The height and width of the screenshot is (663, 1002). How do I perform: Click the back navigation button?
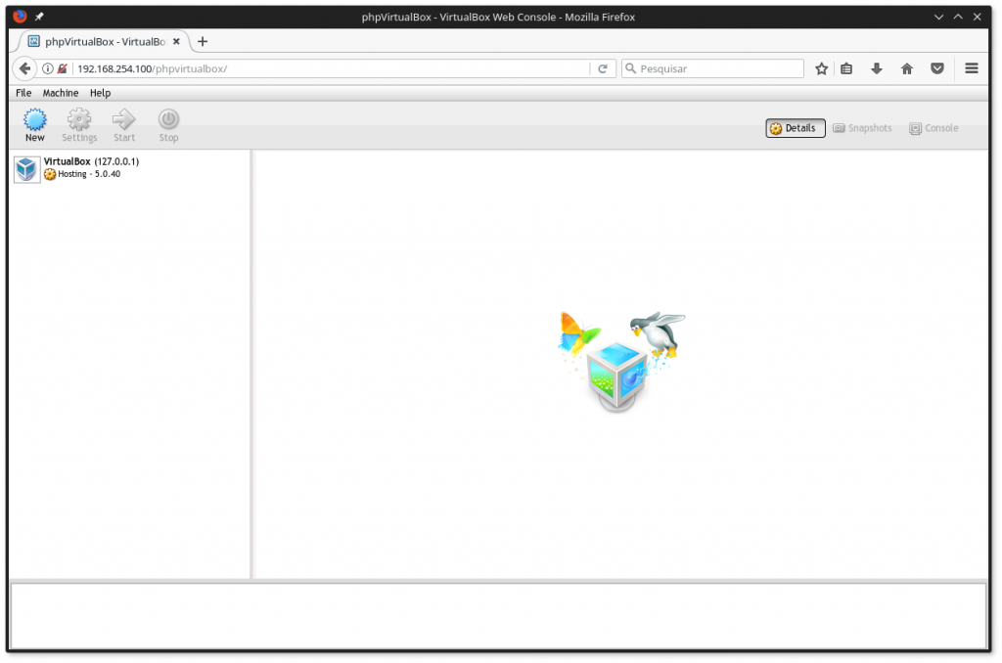click(x=23, y=68)
